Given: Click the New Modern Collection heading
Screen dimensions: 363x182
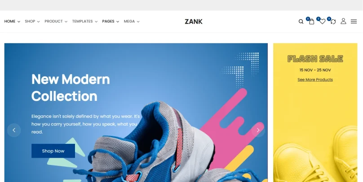Looking at the screenshot, I should [x=71, y=87].
